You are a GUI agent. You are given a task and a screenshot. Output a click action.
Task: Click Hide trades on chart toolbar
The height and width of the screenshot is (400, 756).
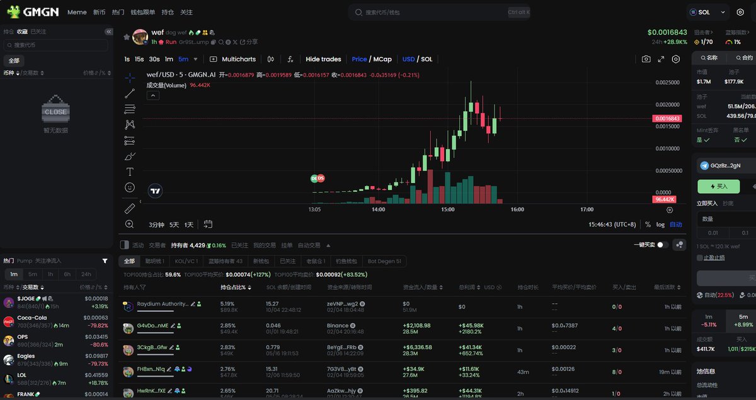(x=323, y=59)
